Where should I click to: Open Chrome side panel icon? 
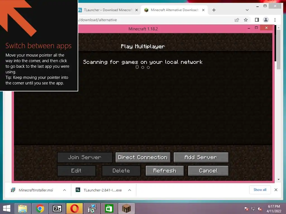click(257, 20)
